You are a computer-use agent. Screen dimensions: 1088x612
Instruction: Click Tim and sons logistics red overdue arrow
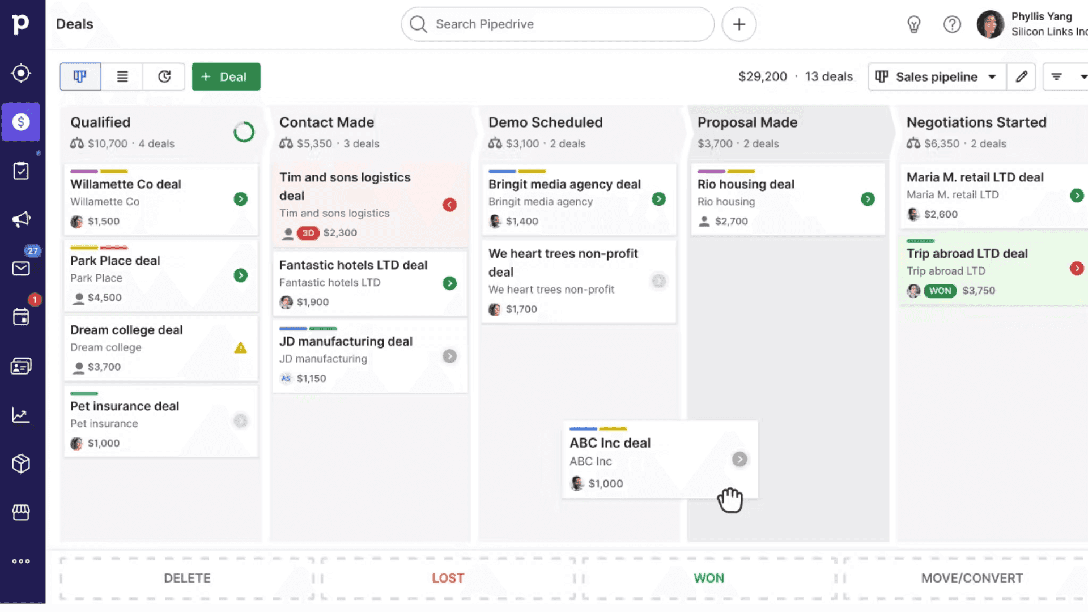pyautogui.click(x=450, y=205)
